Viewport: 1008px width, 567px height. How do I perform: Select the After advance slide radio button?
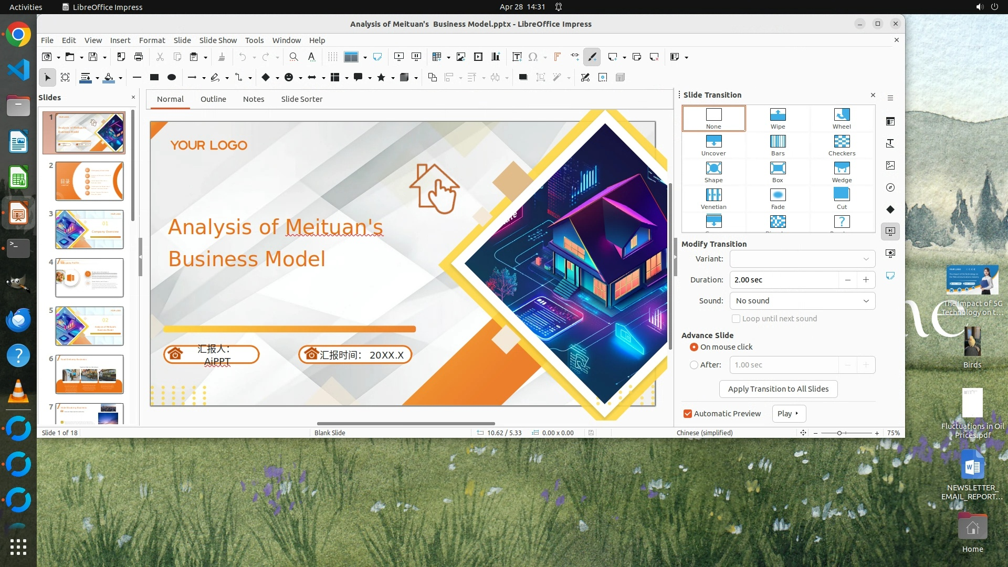(694, 365)
